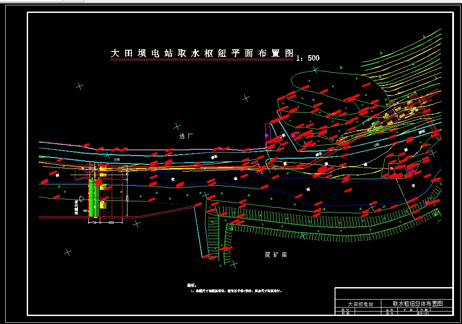Click the 说明 notes heading
Screen dimensions: 462x324
pos(192,285)
